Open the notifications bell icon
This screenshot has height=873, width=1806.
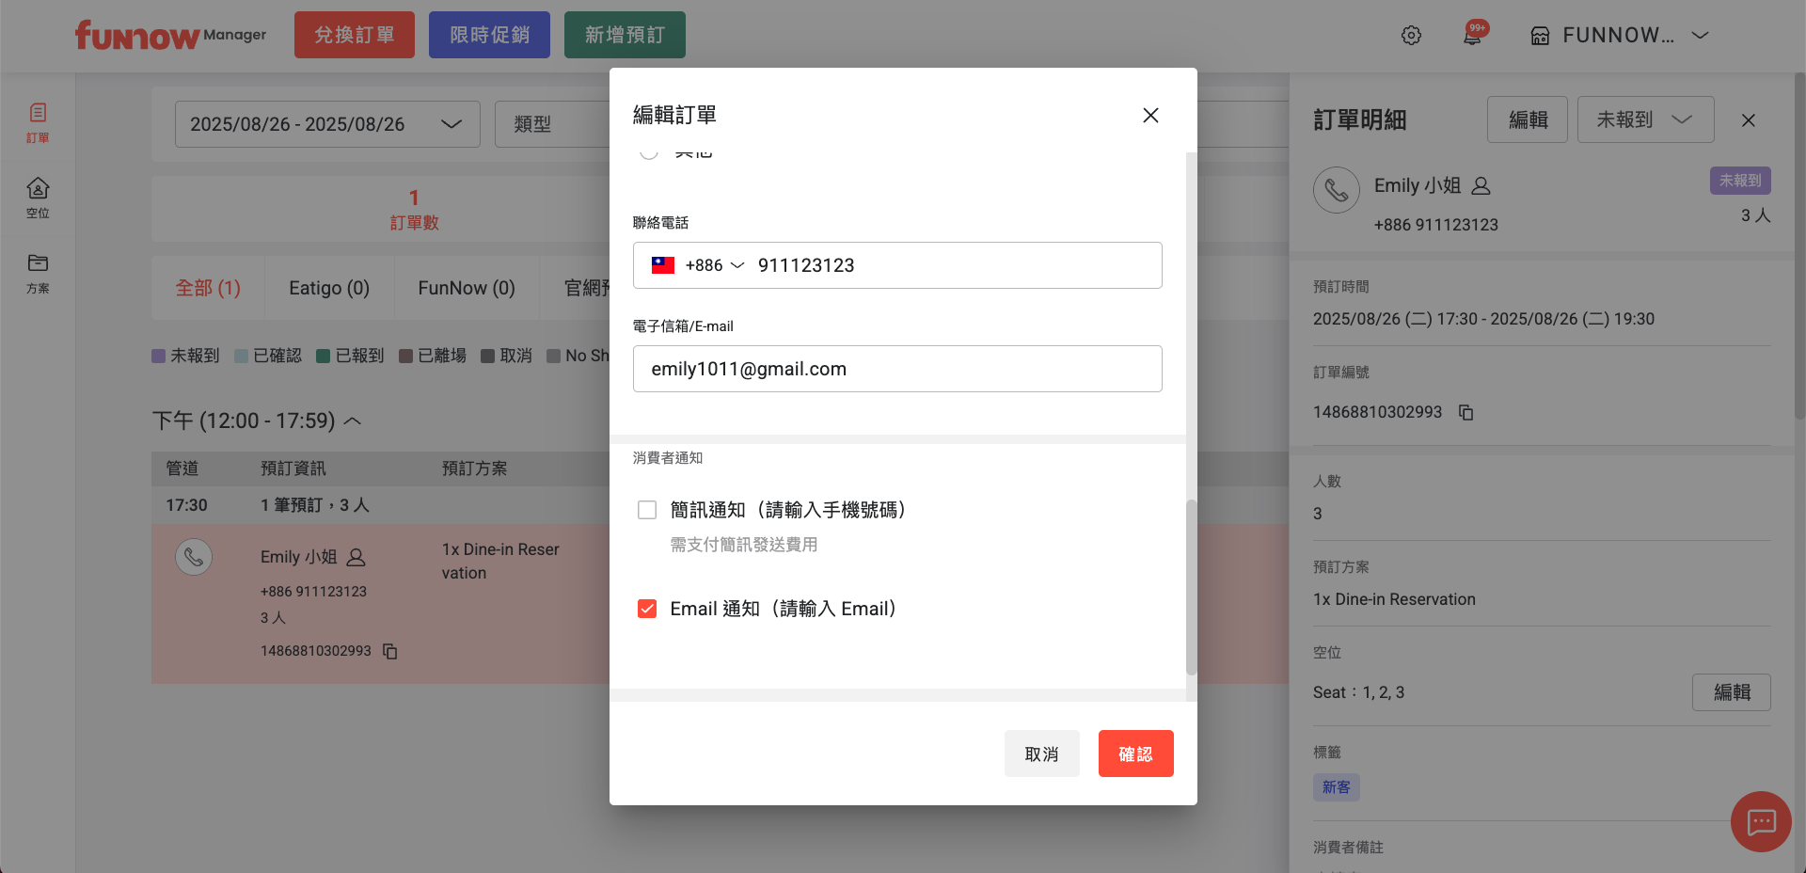[x=1472, y=36]
